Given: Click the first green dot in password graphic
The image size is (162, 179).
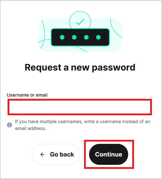Looking at the screenshot, I should click(x=62, y=37).
